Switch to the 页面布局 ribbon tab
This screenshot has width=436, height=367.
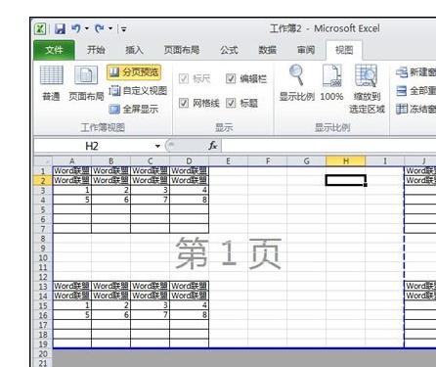tap(182, 50)
